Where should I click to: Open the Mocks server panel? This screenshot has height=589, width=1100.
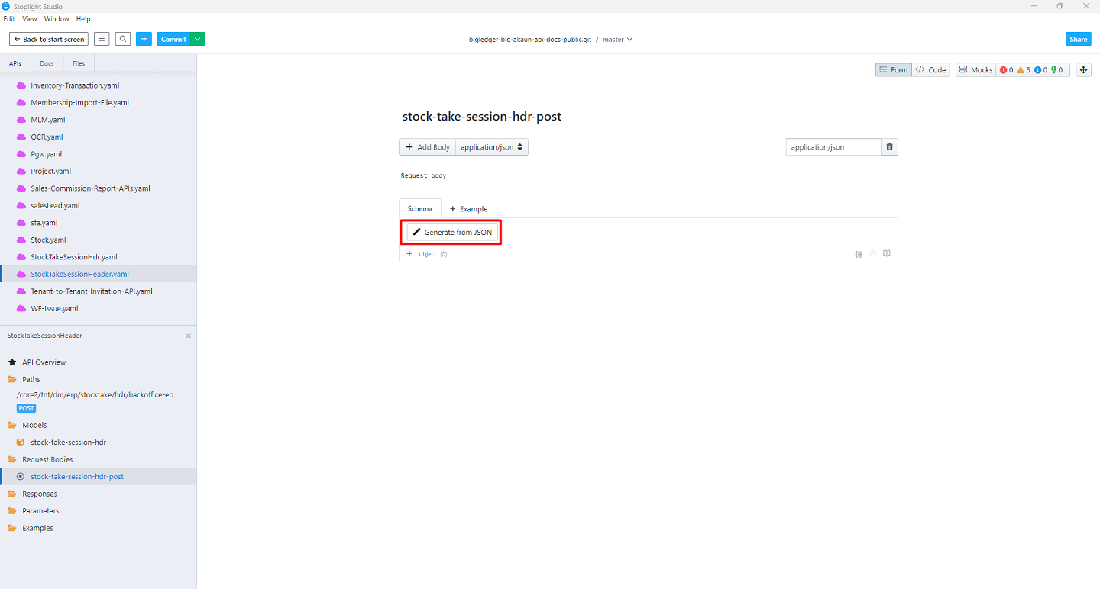975,69
